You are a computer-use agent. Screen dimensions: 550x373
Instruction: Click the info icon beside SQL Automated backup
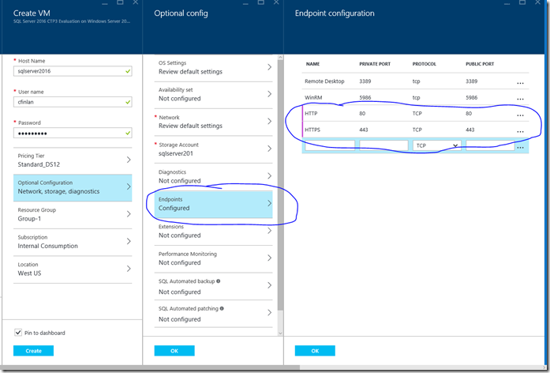pyautogui.click(x=219, y=281)
